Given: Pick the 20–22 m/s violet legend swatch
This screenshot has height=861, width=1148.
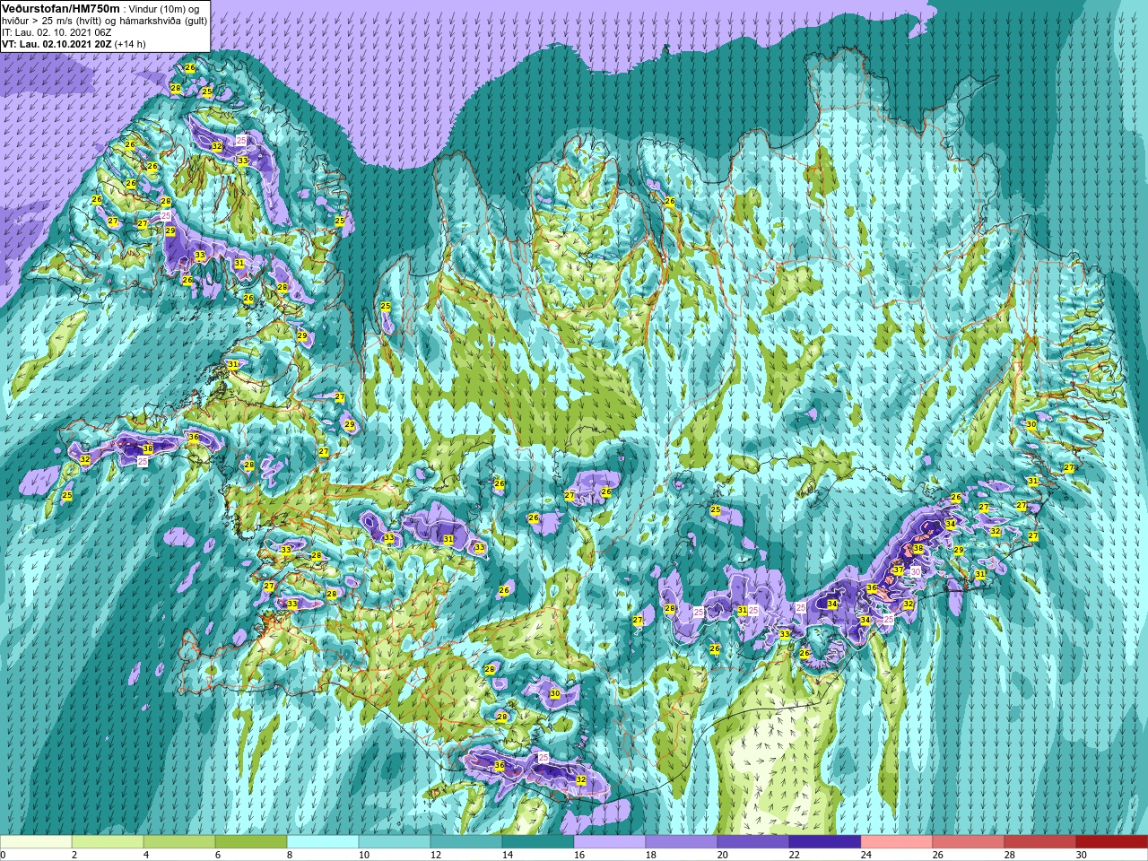Looking at the screenshot, I should (x=753, y=842).
